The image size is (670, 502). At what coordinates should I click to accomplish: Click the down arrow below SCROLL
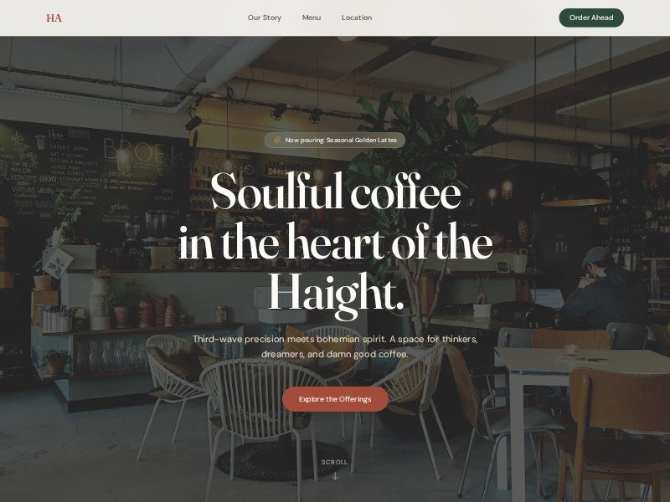coord(335,475)
